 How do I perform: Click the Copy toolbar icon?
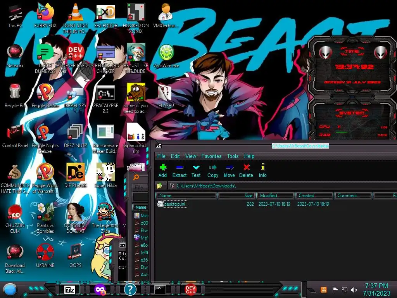(x=213, y=171)
